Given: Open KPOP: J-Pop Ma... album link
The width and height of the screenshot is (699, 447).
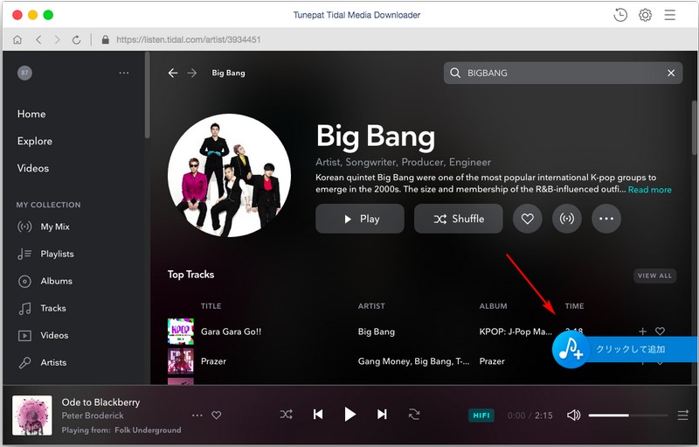Looking at the screenshot, I should pyautogui.click(x=516, y=332).
